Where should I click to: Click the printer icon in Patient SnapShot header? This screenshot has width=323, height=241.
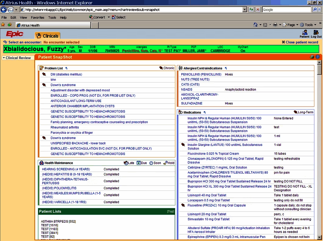[x=312, y=57]
